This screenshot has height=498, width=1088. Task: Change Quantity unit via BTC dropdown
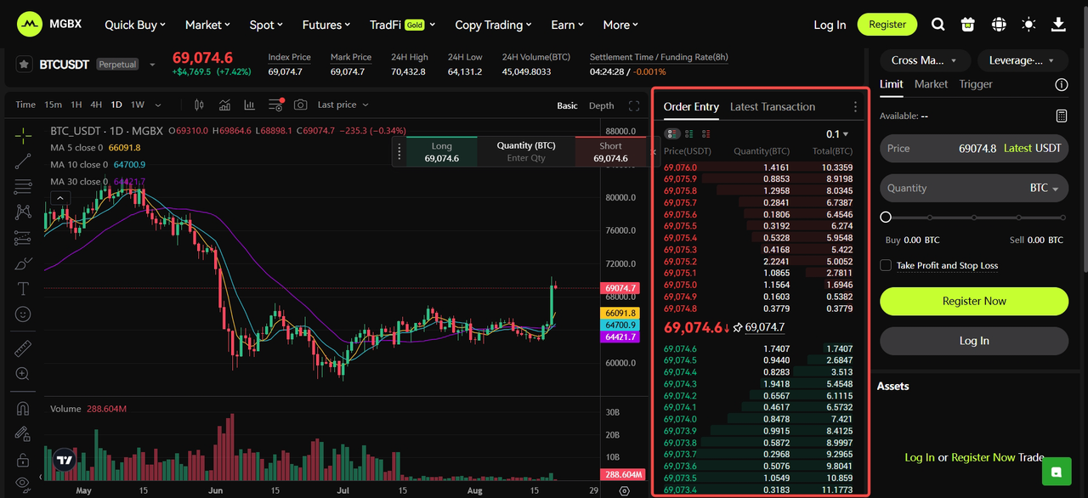click(x=1045, y=188)
